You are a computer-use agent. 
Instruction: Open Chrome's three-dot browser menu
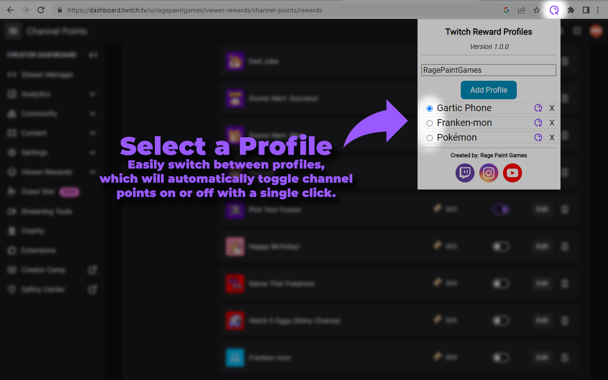(x=598, y=9)
